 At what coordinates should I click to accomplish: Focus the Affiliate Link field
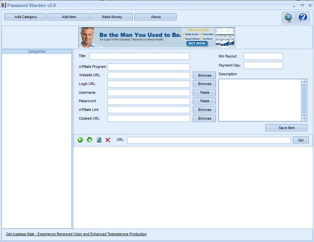pyautogui.click(x=149, y=110)
